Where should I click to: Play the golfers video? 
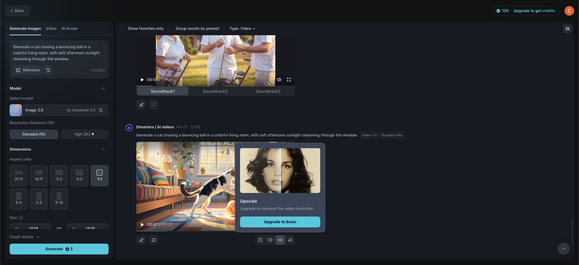(x=142, y=80)
